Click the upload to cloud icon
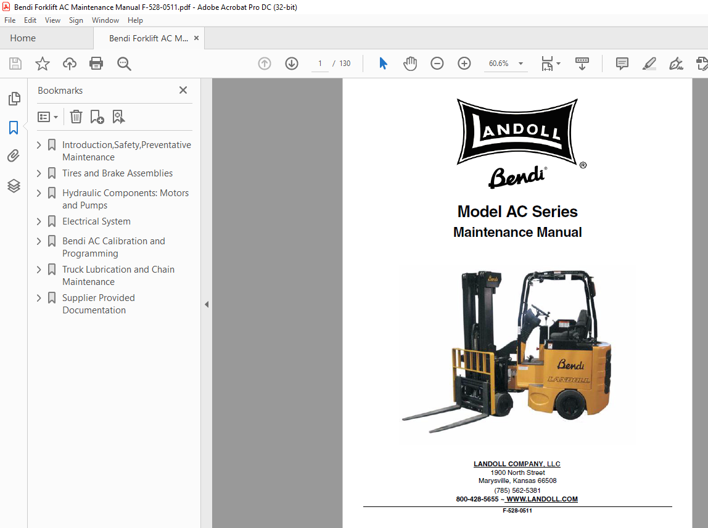This screenshot has width=708, height=528. [x=70, y=64]
